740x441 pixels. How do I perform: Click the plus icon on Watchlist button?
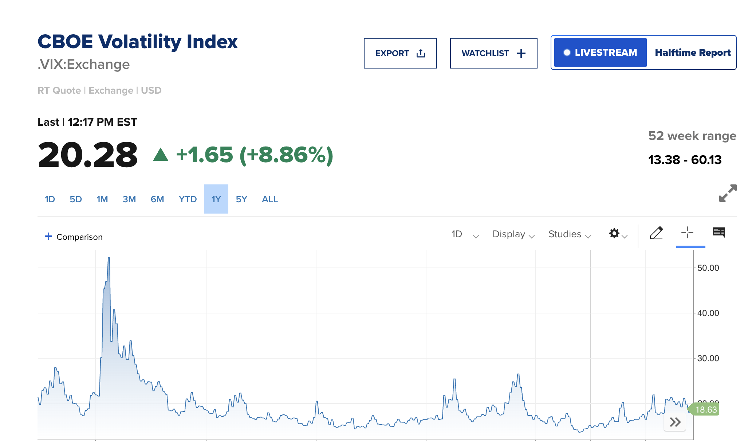(521, 53)
